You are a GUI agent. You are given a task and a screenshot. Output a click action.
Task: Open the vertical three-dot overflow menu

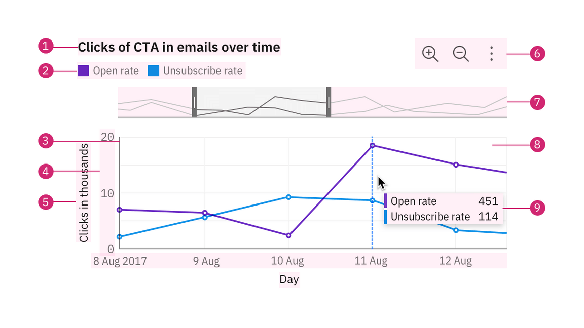click(x=491, y=53)
